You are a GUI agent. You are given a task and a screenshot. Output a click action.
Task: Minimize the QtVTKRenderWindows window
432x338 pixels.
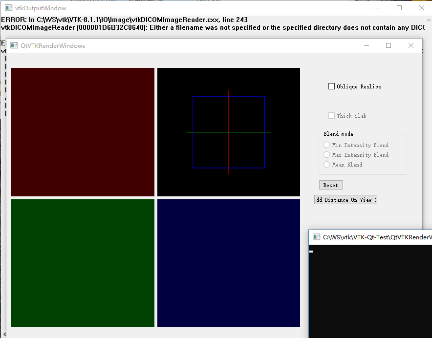[367, 45]
